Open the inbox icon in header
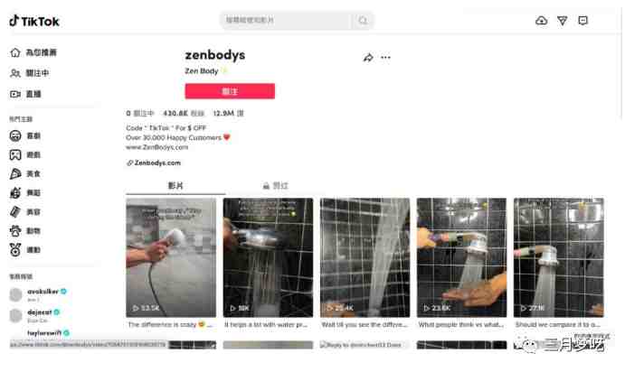 coord(582,20)
